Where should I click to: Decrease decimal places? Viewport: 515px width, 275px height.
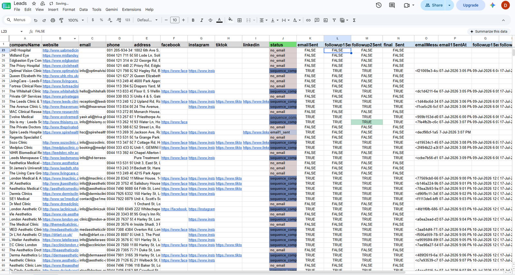110,20
